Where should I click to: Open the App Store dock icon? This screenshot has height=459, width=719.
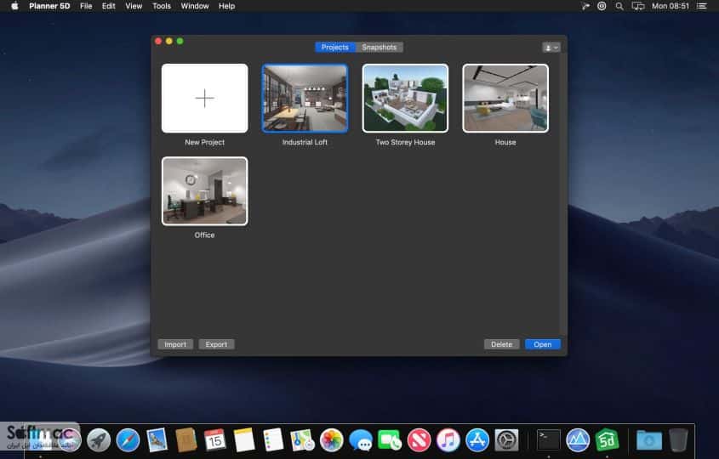click(477, 440)
